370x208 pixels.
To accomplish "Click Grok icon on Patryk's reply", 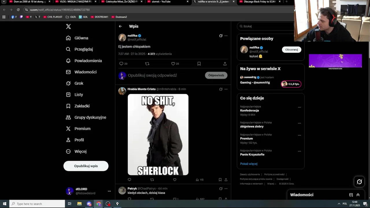I will pos(221,189).
